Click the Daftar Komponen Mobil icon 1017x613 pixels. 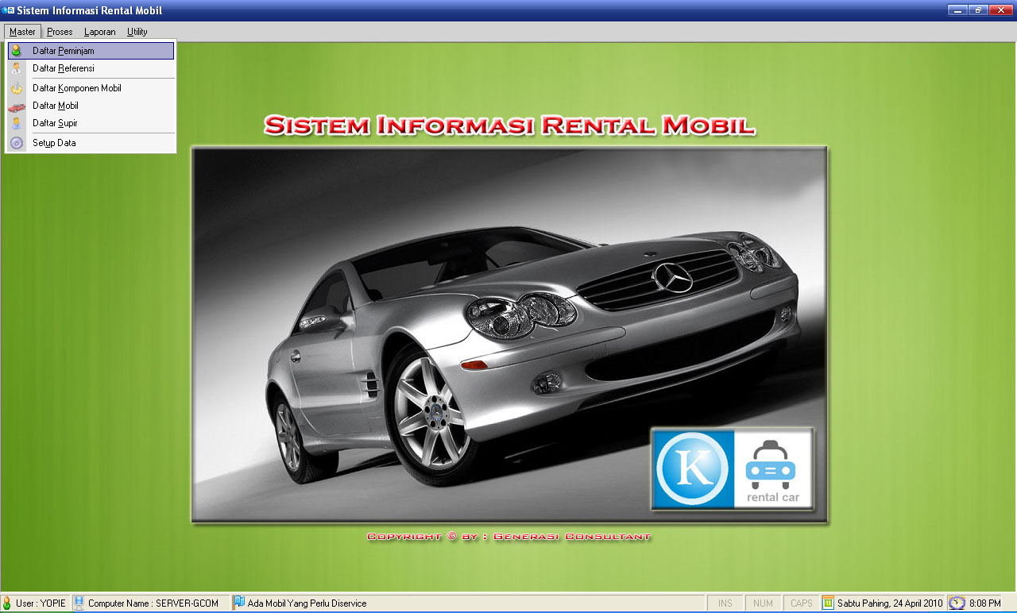tap(17, 88)
